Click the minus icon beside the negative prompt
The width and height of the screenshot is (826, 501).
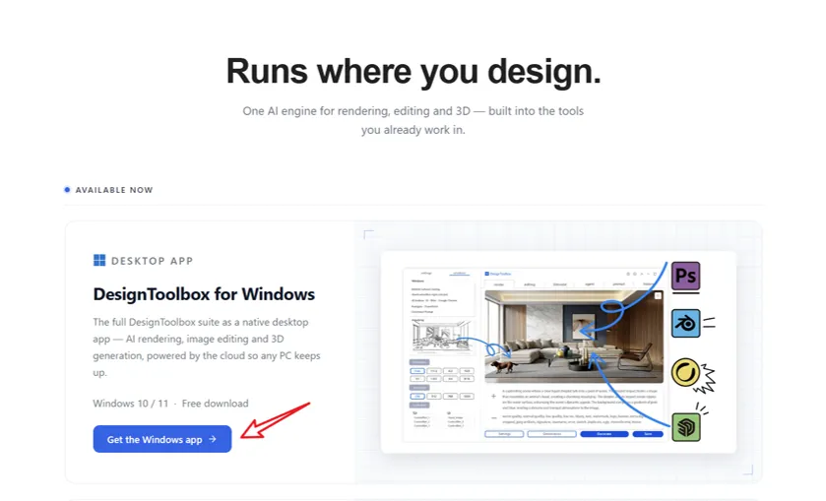(x=493, y=417)
